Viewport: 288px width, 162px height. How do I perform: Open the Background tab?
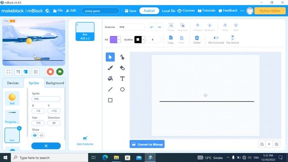[55, 83]
